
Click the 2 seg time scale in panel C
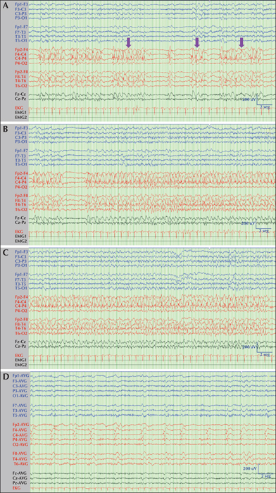pyautogui.click(x=264, y=354)
